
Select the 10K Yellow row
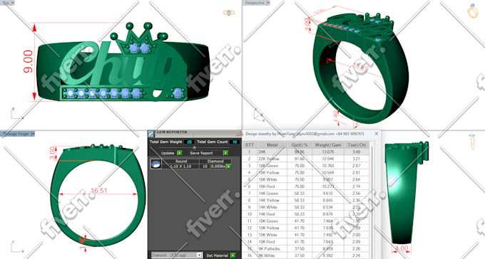[x=306, y=228]
